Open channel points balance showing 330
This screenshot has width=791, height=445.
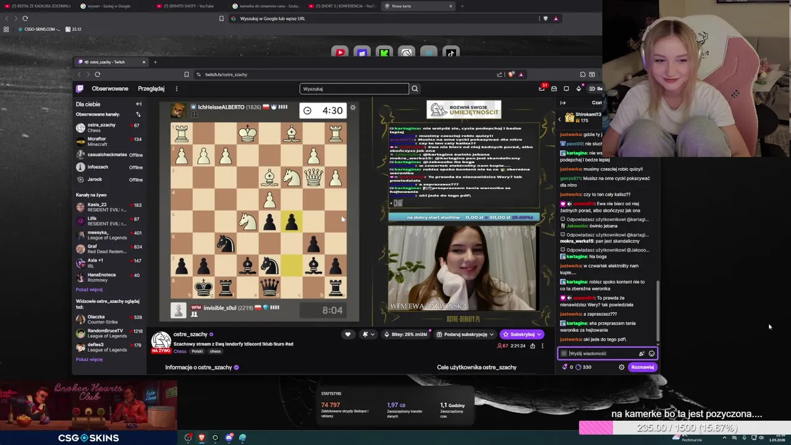point(583,367)
